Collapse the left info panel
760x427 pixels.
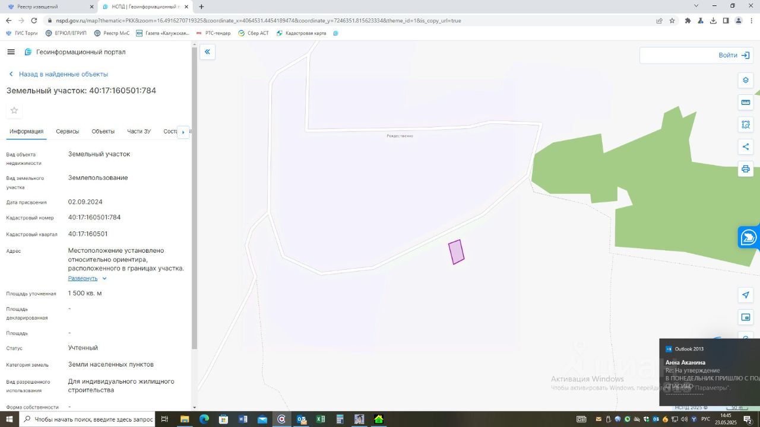point(207,52)
